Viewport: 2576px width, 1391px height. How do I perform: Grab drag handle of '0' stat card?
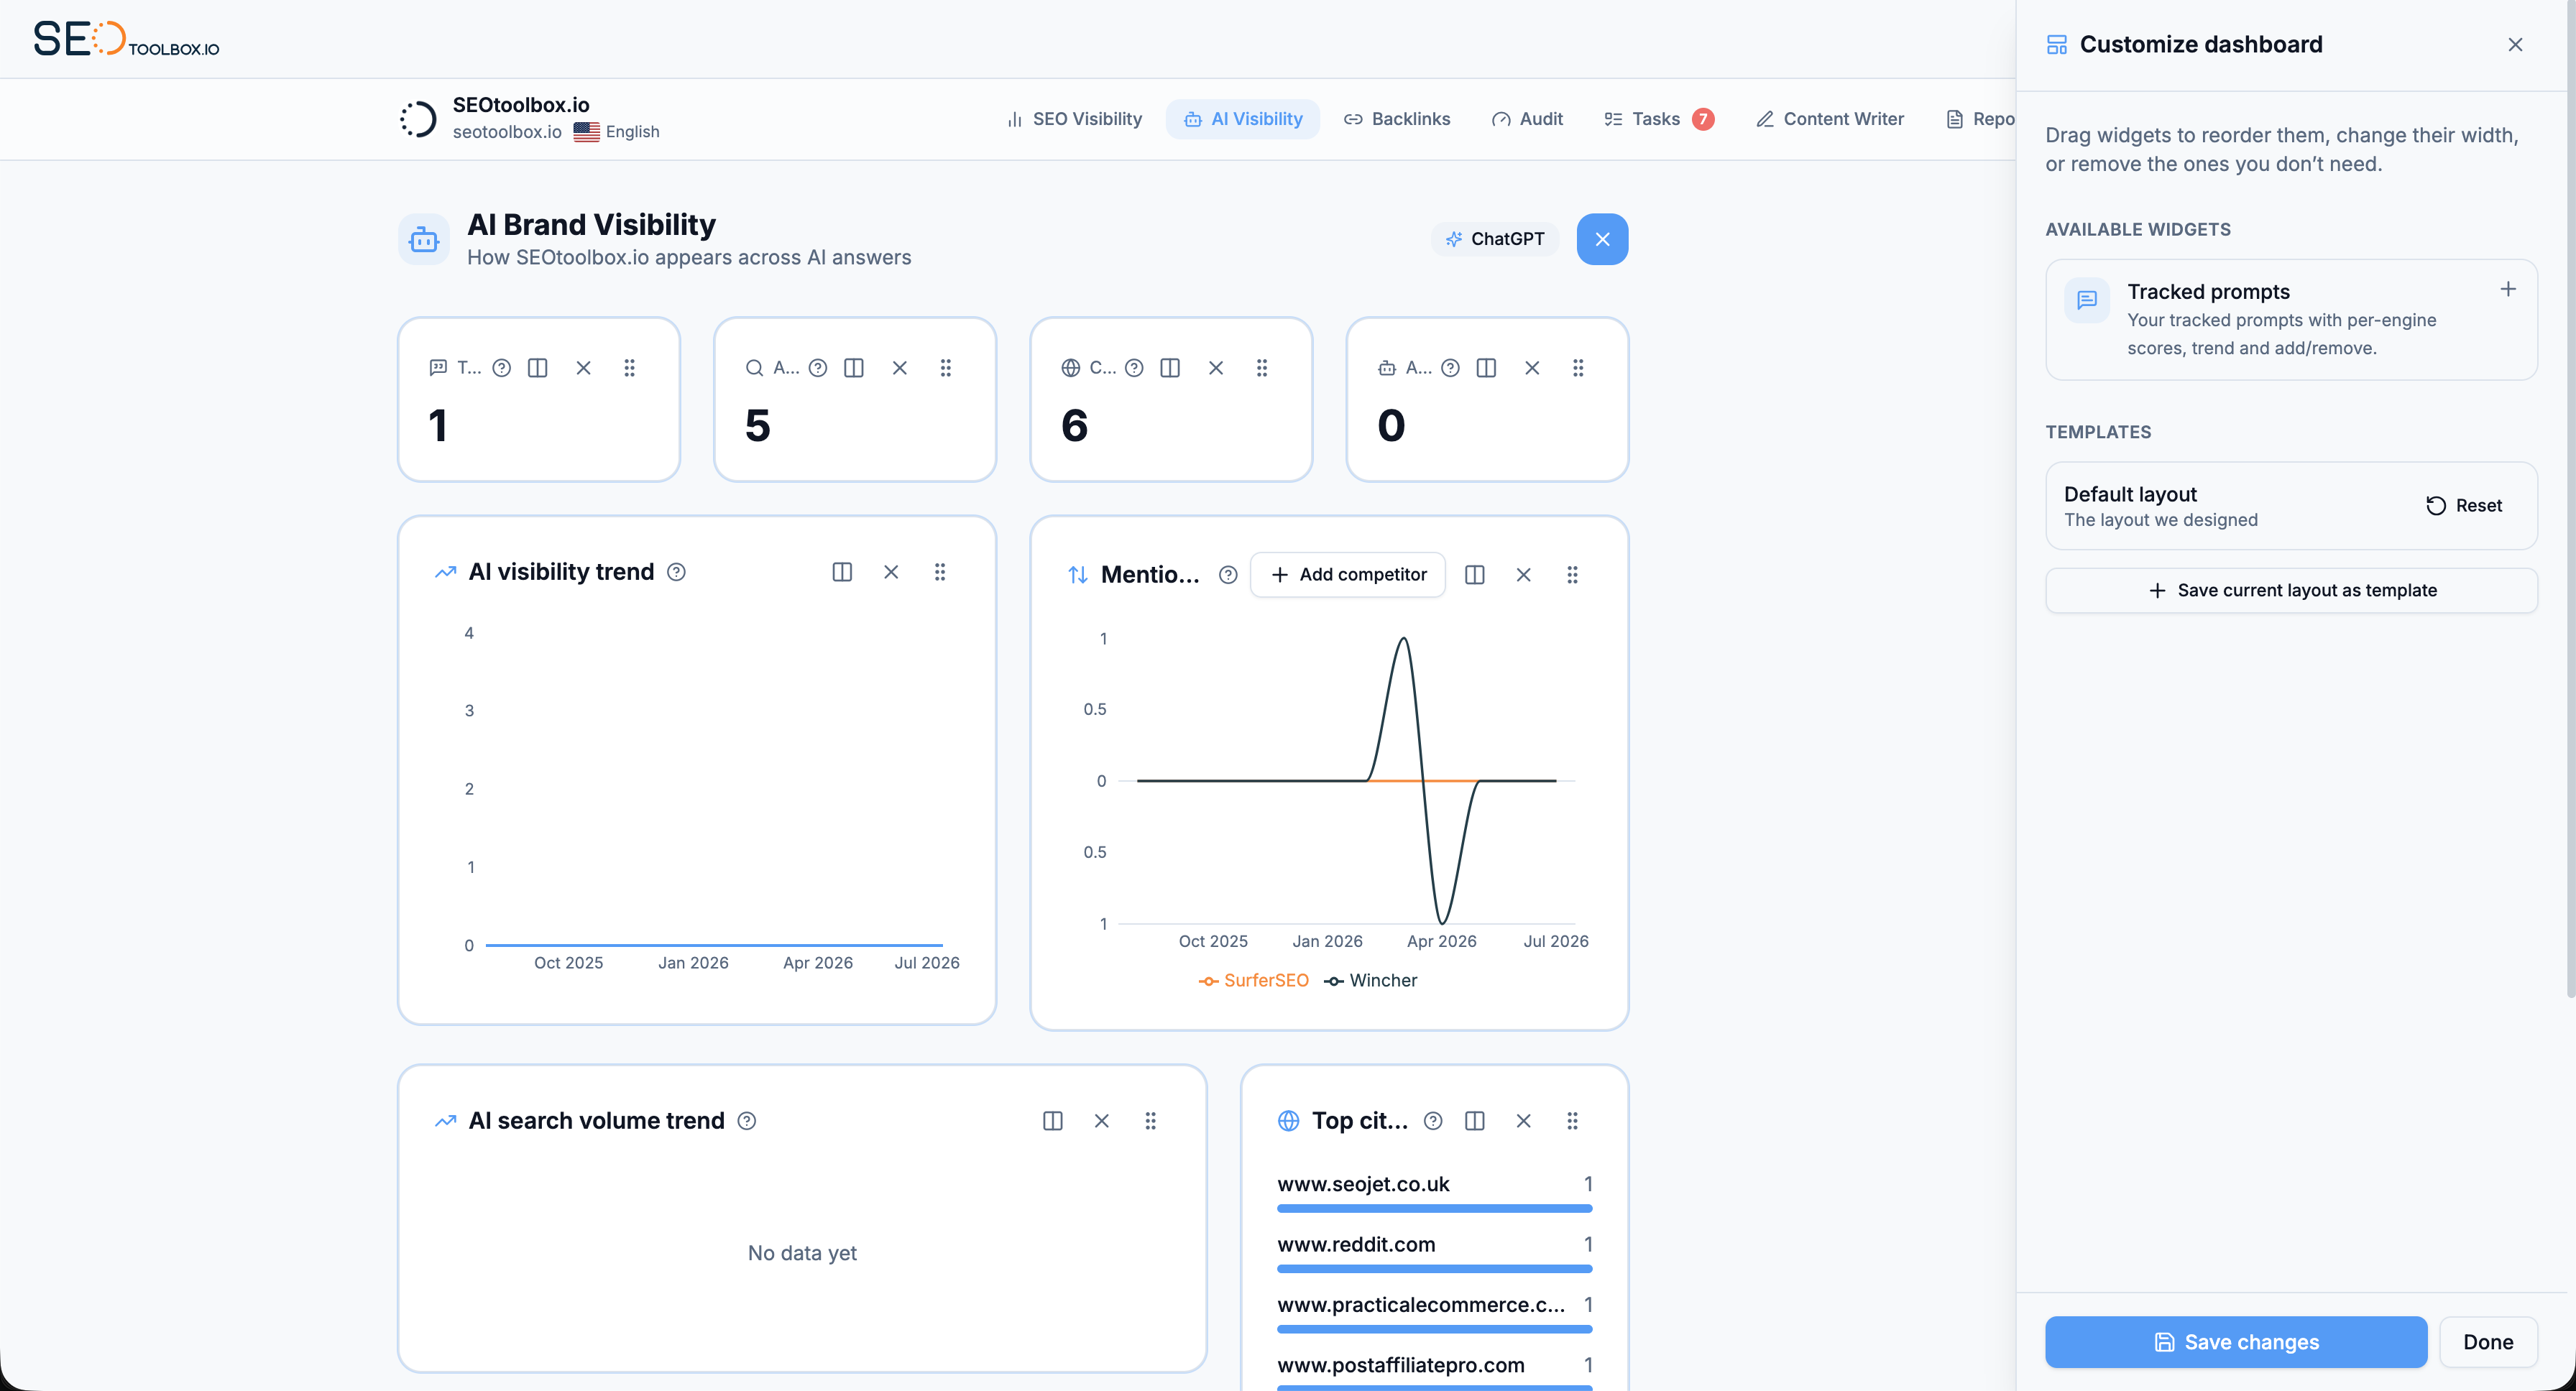click(x=1578, y=368)
